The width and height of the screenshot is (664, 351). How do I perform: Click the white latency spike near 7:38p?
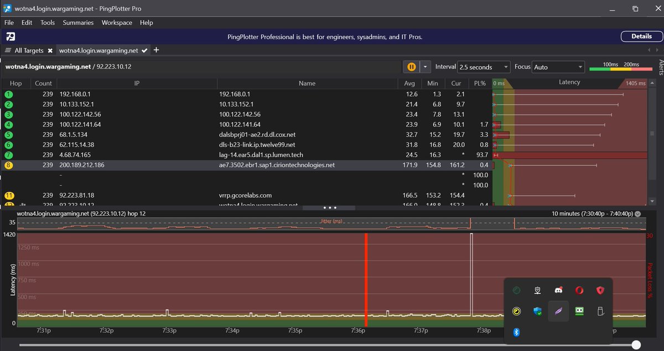[471, 275]
